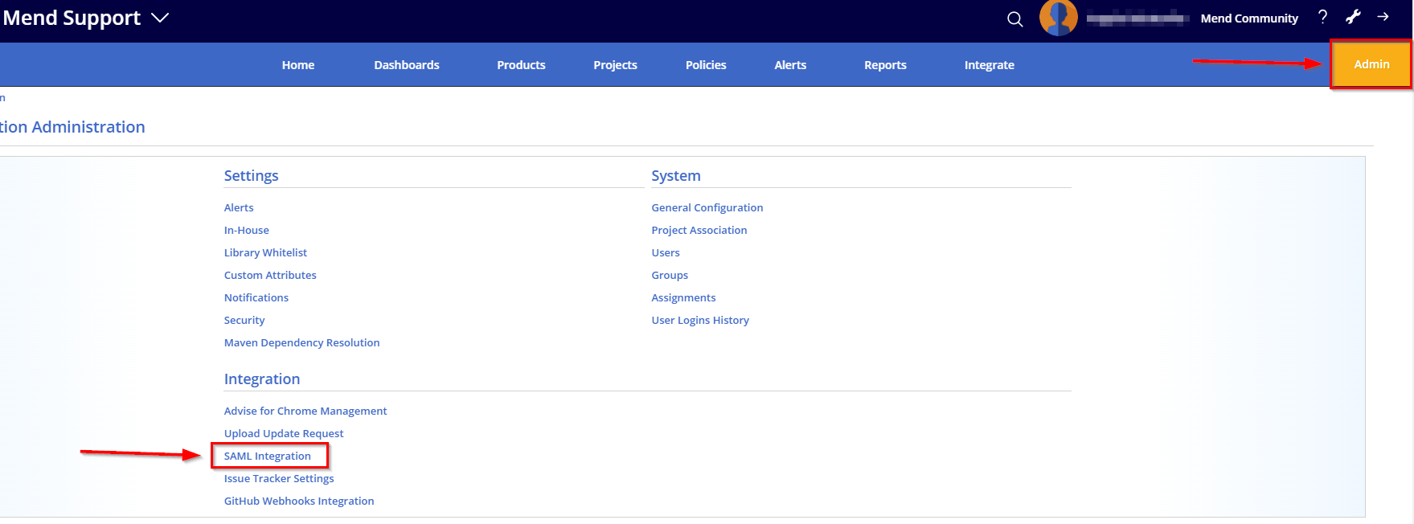Click the search magnifier icon
Screen dimensions: 1414x524
tap(1015, 19)
